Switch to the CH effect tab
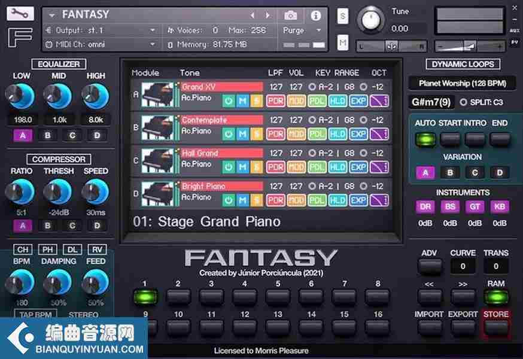The height and width of the screenshot is (359, 523). coord(23,250)
